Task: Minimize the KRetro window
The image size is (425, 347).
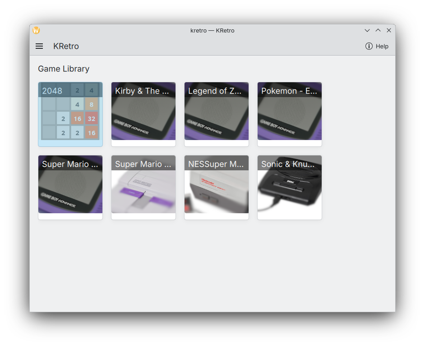Action: [x=367, y=30]
